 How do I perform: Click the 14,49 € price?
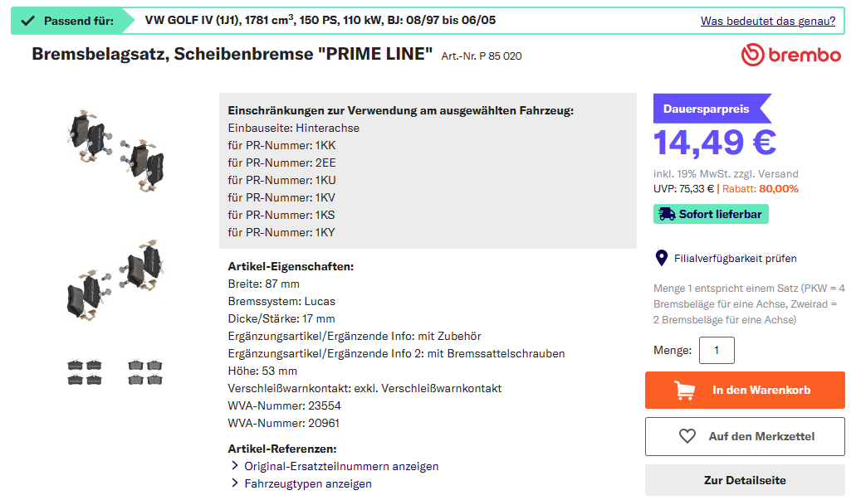point(715,143)
